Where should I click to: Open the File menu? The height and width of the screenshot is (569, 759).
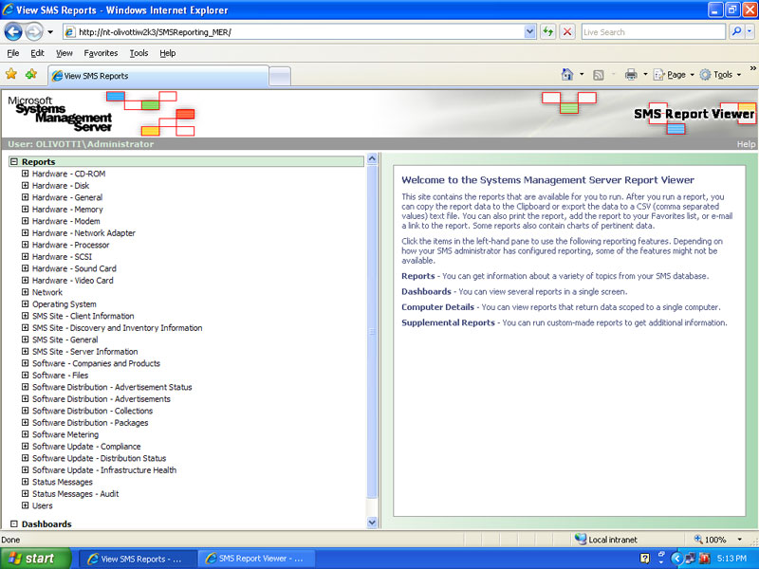13,53
